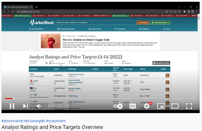
Task: Open the copper ad thumbnail image
Action: coord(51,41)
